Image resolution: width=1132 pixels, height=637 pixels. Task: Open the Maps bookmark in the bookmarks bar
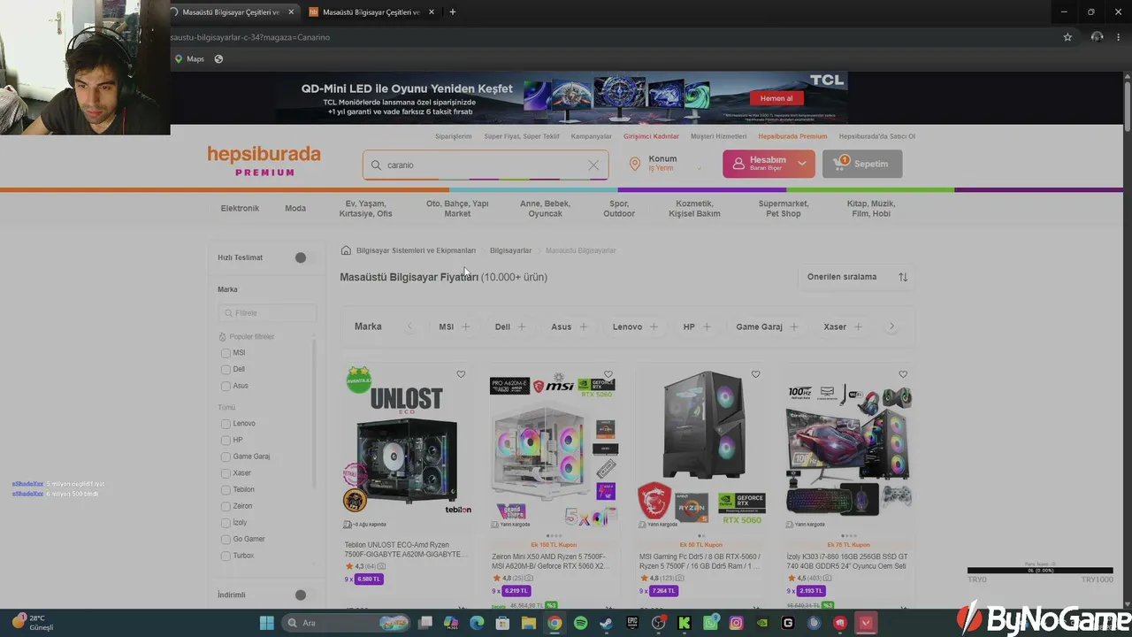click(x=189, y=59)
